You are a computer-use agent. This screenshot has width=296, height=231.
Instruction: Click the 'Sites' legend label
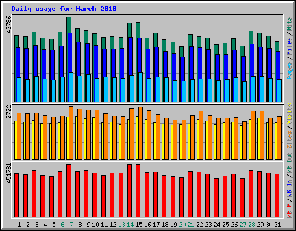(290, 140)
